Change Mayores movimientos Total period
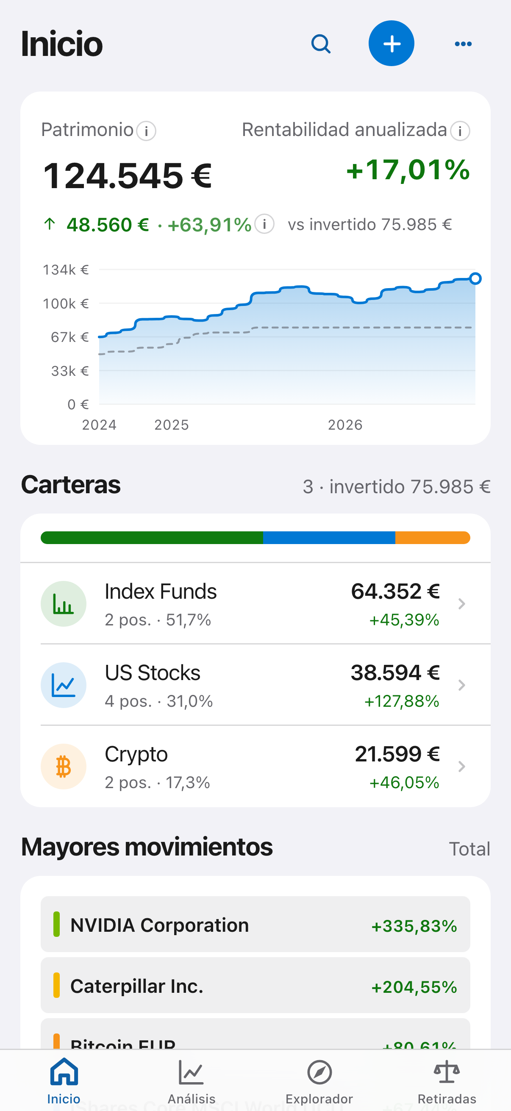Image resolution: width=511 pixels, height=1111 pixels. (x=469, y=848)
